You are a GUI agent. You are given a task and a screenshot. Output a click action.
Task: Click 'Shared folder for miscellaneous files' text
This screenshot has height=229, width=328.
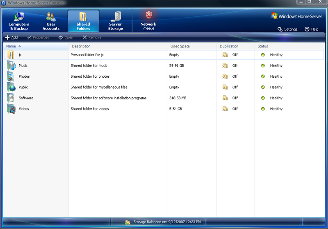99,88
